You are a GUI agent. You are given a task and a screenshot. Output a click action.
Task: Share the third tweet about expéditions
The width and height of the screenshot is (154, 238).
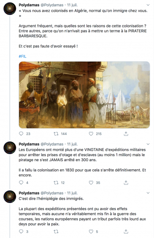click(126, 231)
